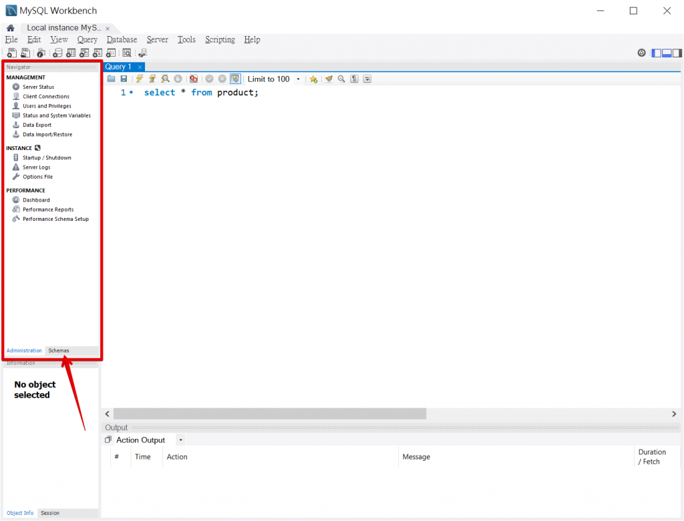Open the Edit menu
The width and height of the screenshot is (684, 521).
pos(34,39)
